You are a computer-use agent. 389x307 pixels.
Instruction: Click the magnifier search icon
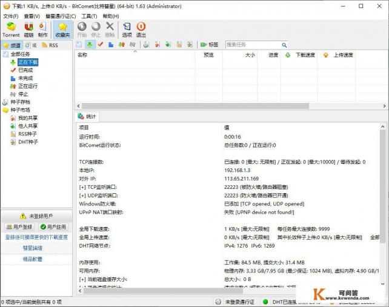(284, 45)
